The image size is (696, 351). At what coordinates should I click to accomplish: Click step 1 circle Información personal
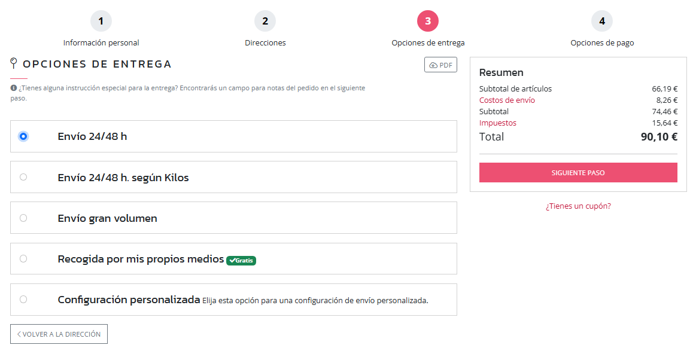pos(101,22)
